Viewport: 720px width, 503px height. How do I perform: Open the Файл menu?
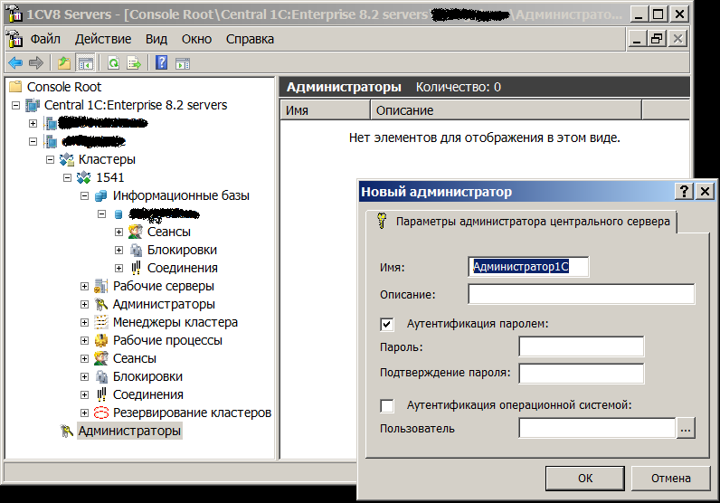[45, 39]
